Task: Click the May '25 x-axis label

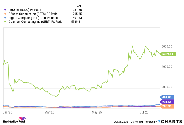Action: (97, 112)
